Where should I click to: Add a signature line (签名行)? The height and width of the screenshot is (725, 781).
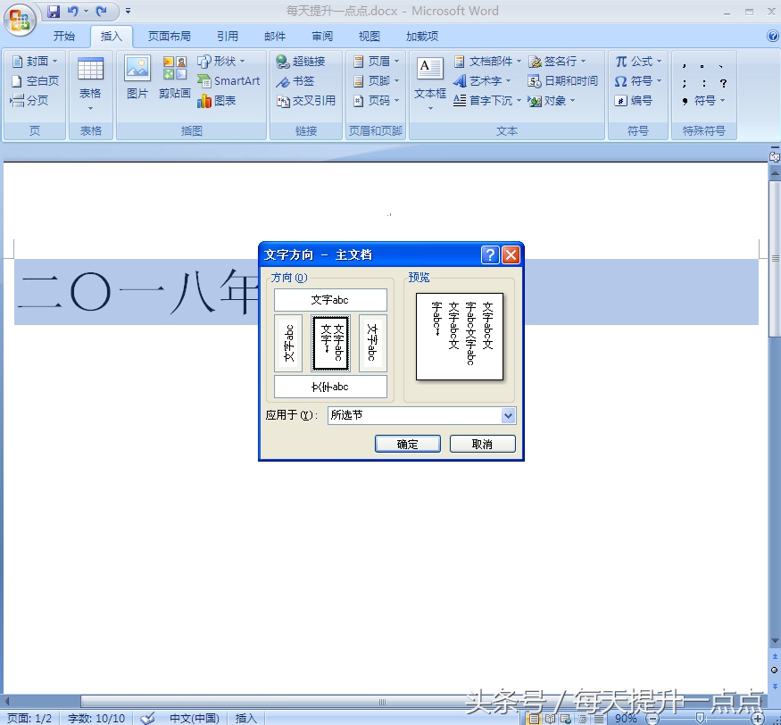pos(557,62)
